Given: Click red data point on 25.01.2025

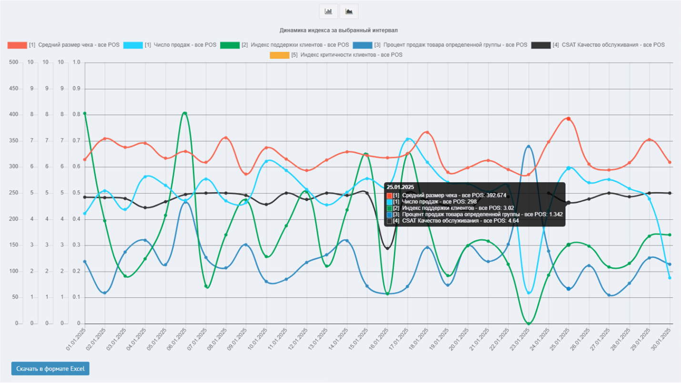Looking at the screenshot, I should pos(568,119).
